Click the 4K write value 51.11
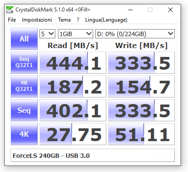Viewport: 188px width, 172px height. coord(141,134)
